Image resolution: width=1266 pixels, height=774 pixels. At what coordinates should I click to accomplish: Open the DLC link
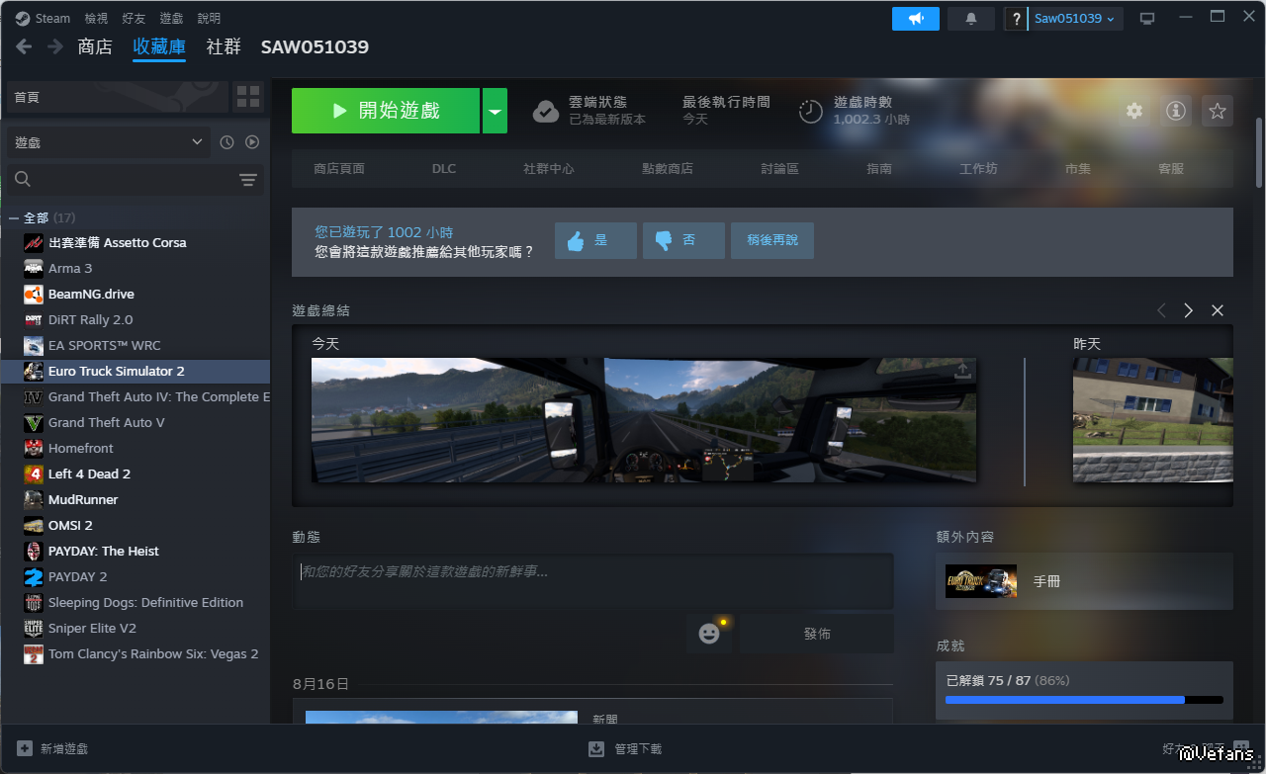coord(444,169)
